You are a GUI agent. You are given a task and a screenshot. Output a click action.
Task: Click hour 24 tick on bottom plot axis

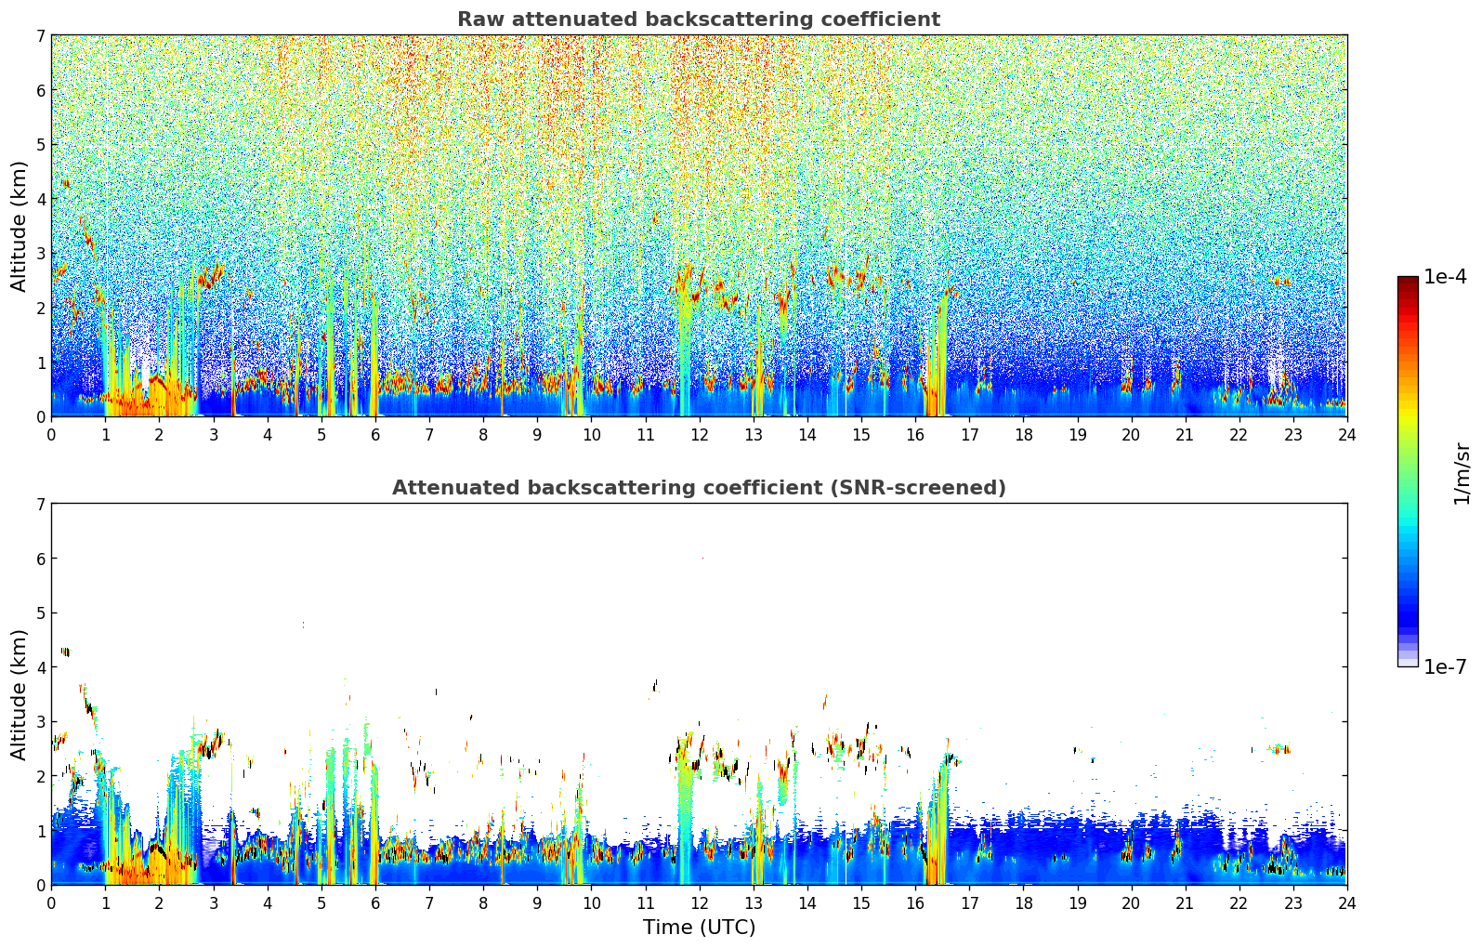tap(1346, 902)
